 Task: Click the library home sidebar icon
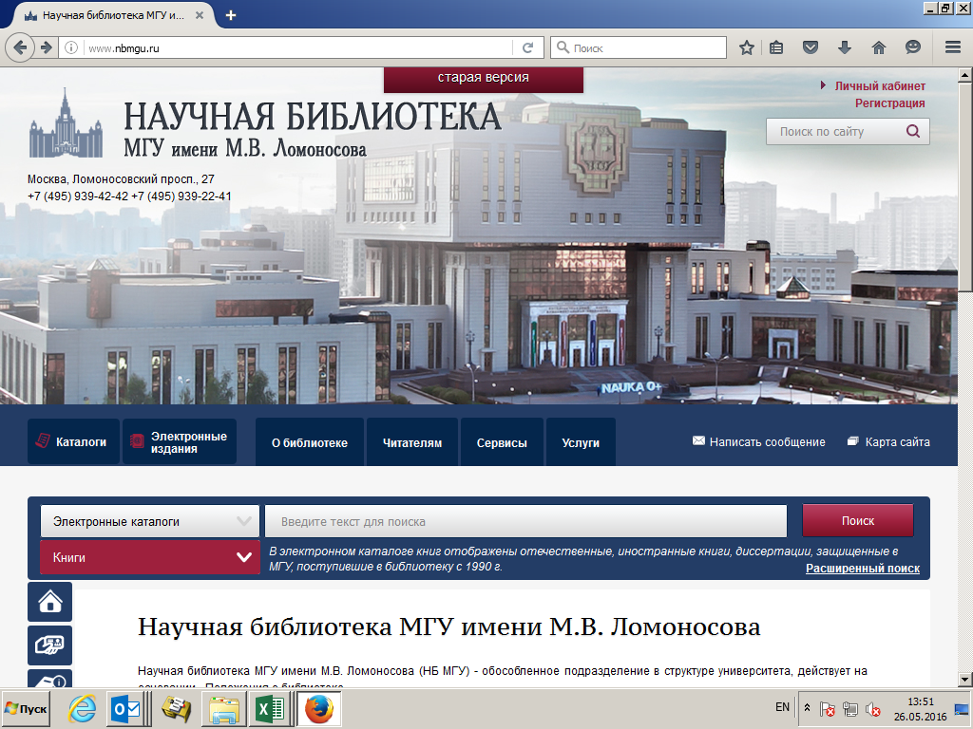[49, 601]
